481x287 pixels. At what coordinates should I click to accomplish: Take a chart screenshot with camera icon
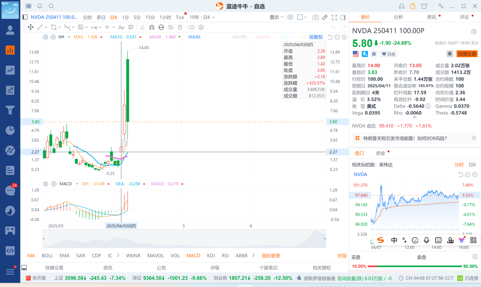(315, 17)
